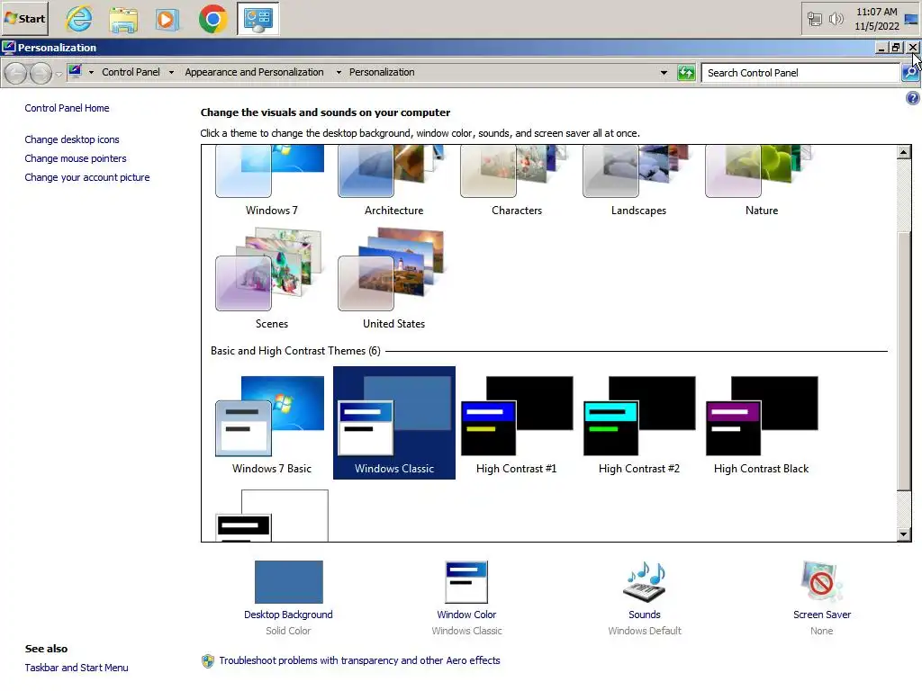Screen dimensions: 922x691
Task: Choose the Characters theme
Action: click(516, 182)
